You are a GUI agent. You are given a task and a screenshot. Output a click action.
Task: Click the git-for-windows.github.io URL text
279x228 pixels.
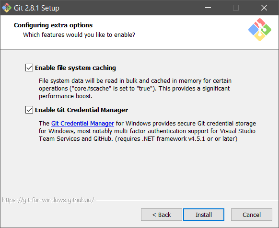(x=48, y=200)
